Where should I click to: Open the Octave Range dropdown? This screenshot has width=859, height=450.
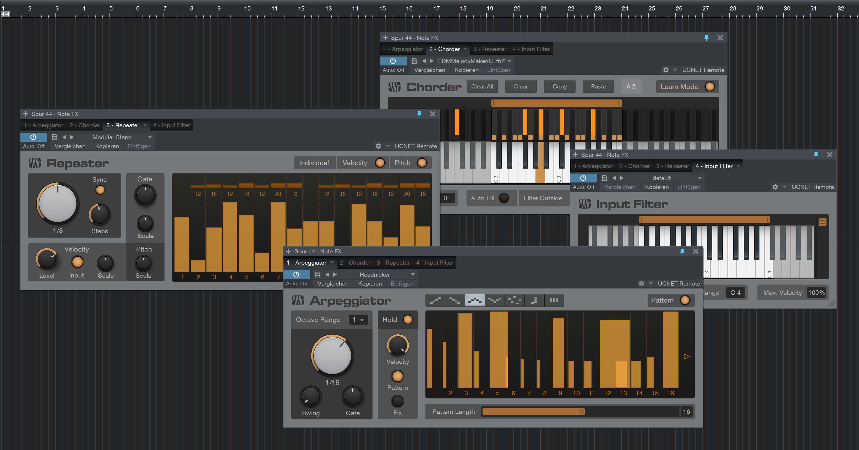(x=359, y=320)
